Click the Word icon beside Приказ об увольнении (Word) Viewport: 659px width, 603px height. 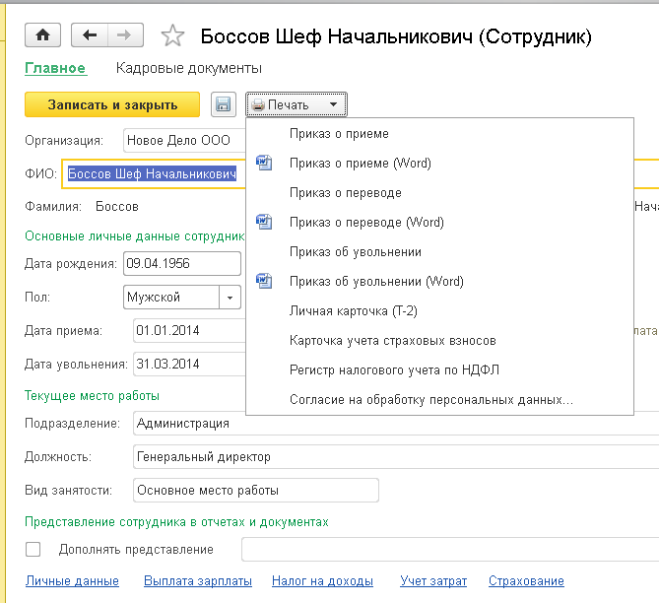(x=263, y=282)
